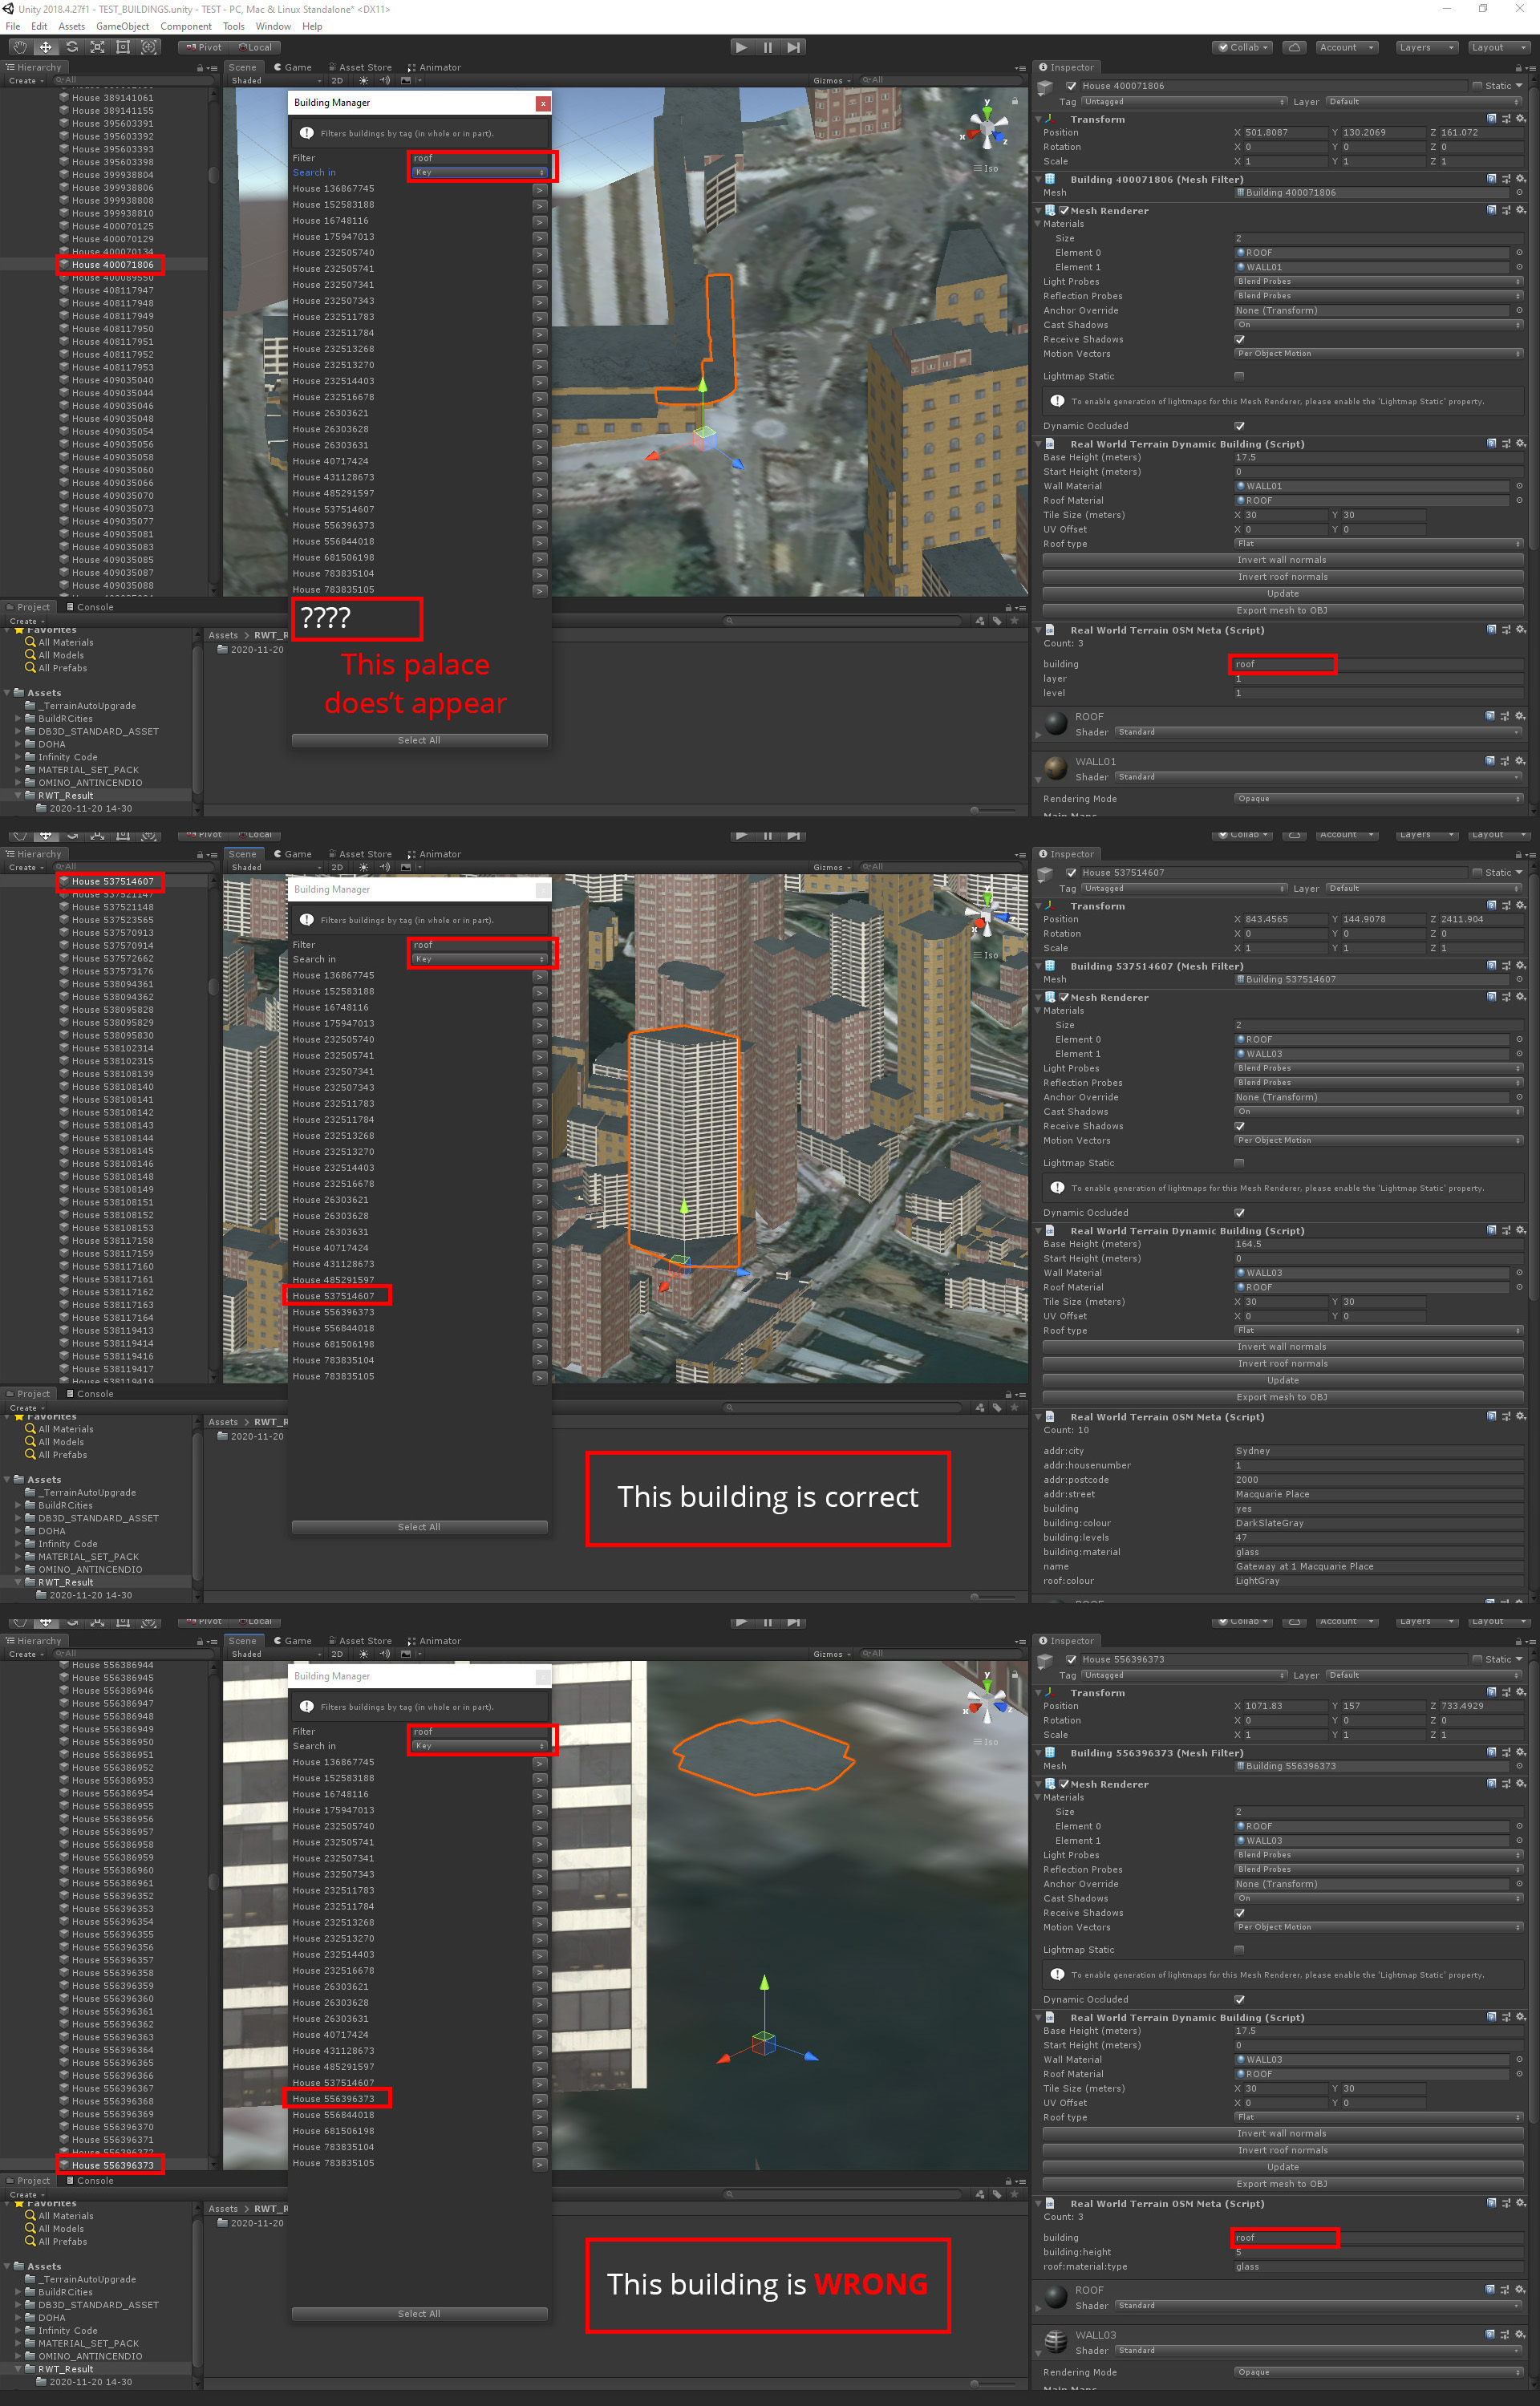
Task: Collapse the Building 537514607 (Mesh Filter) component
Action: tap(1039, 966)
